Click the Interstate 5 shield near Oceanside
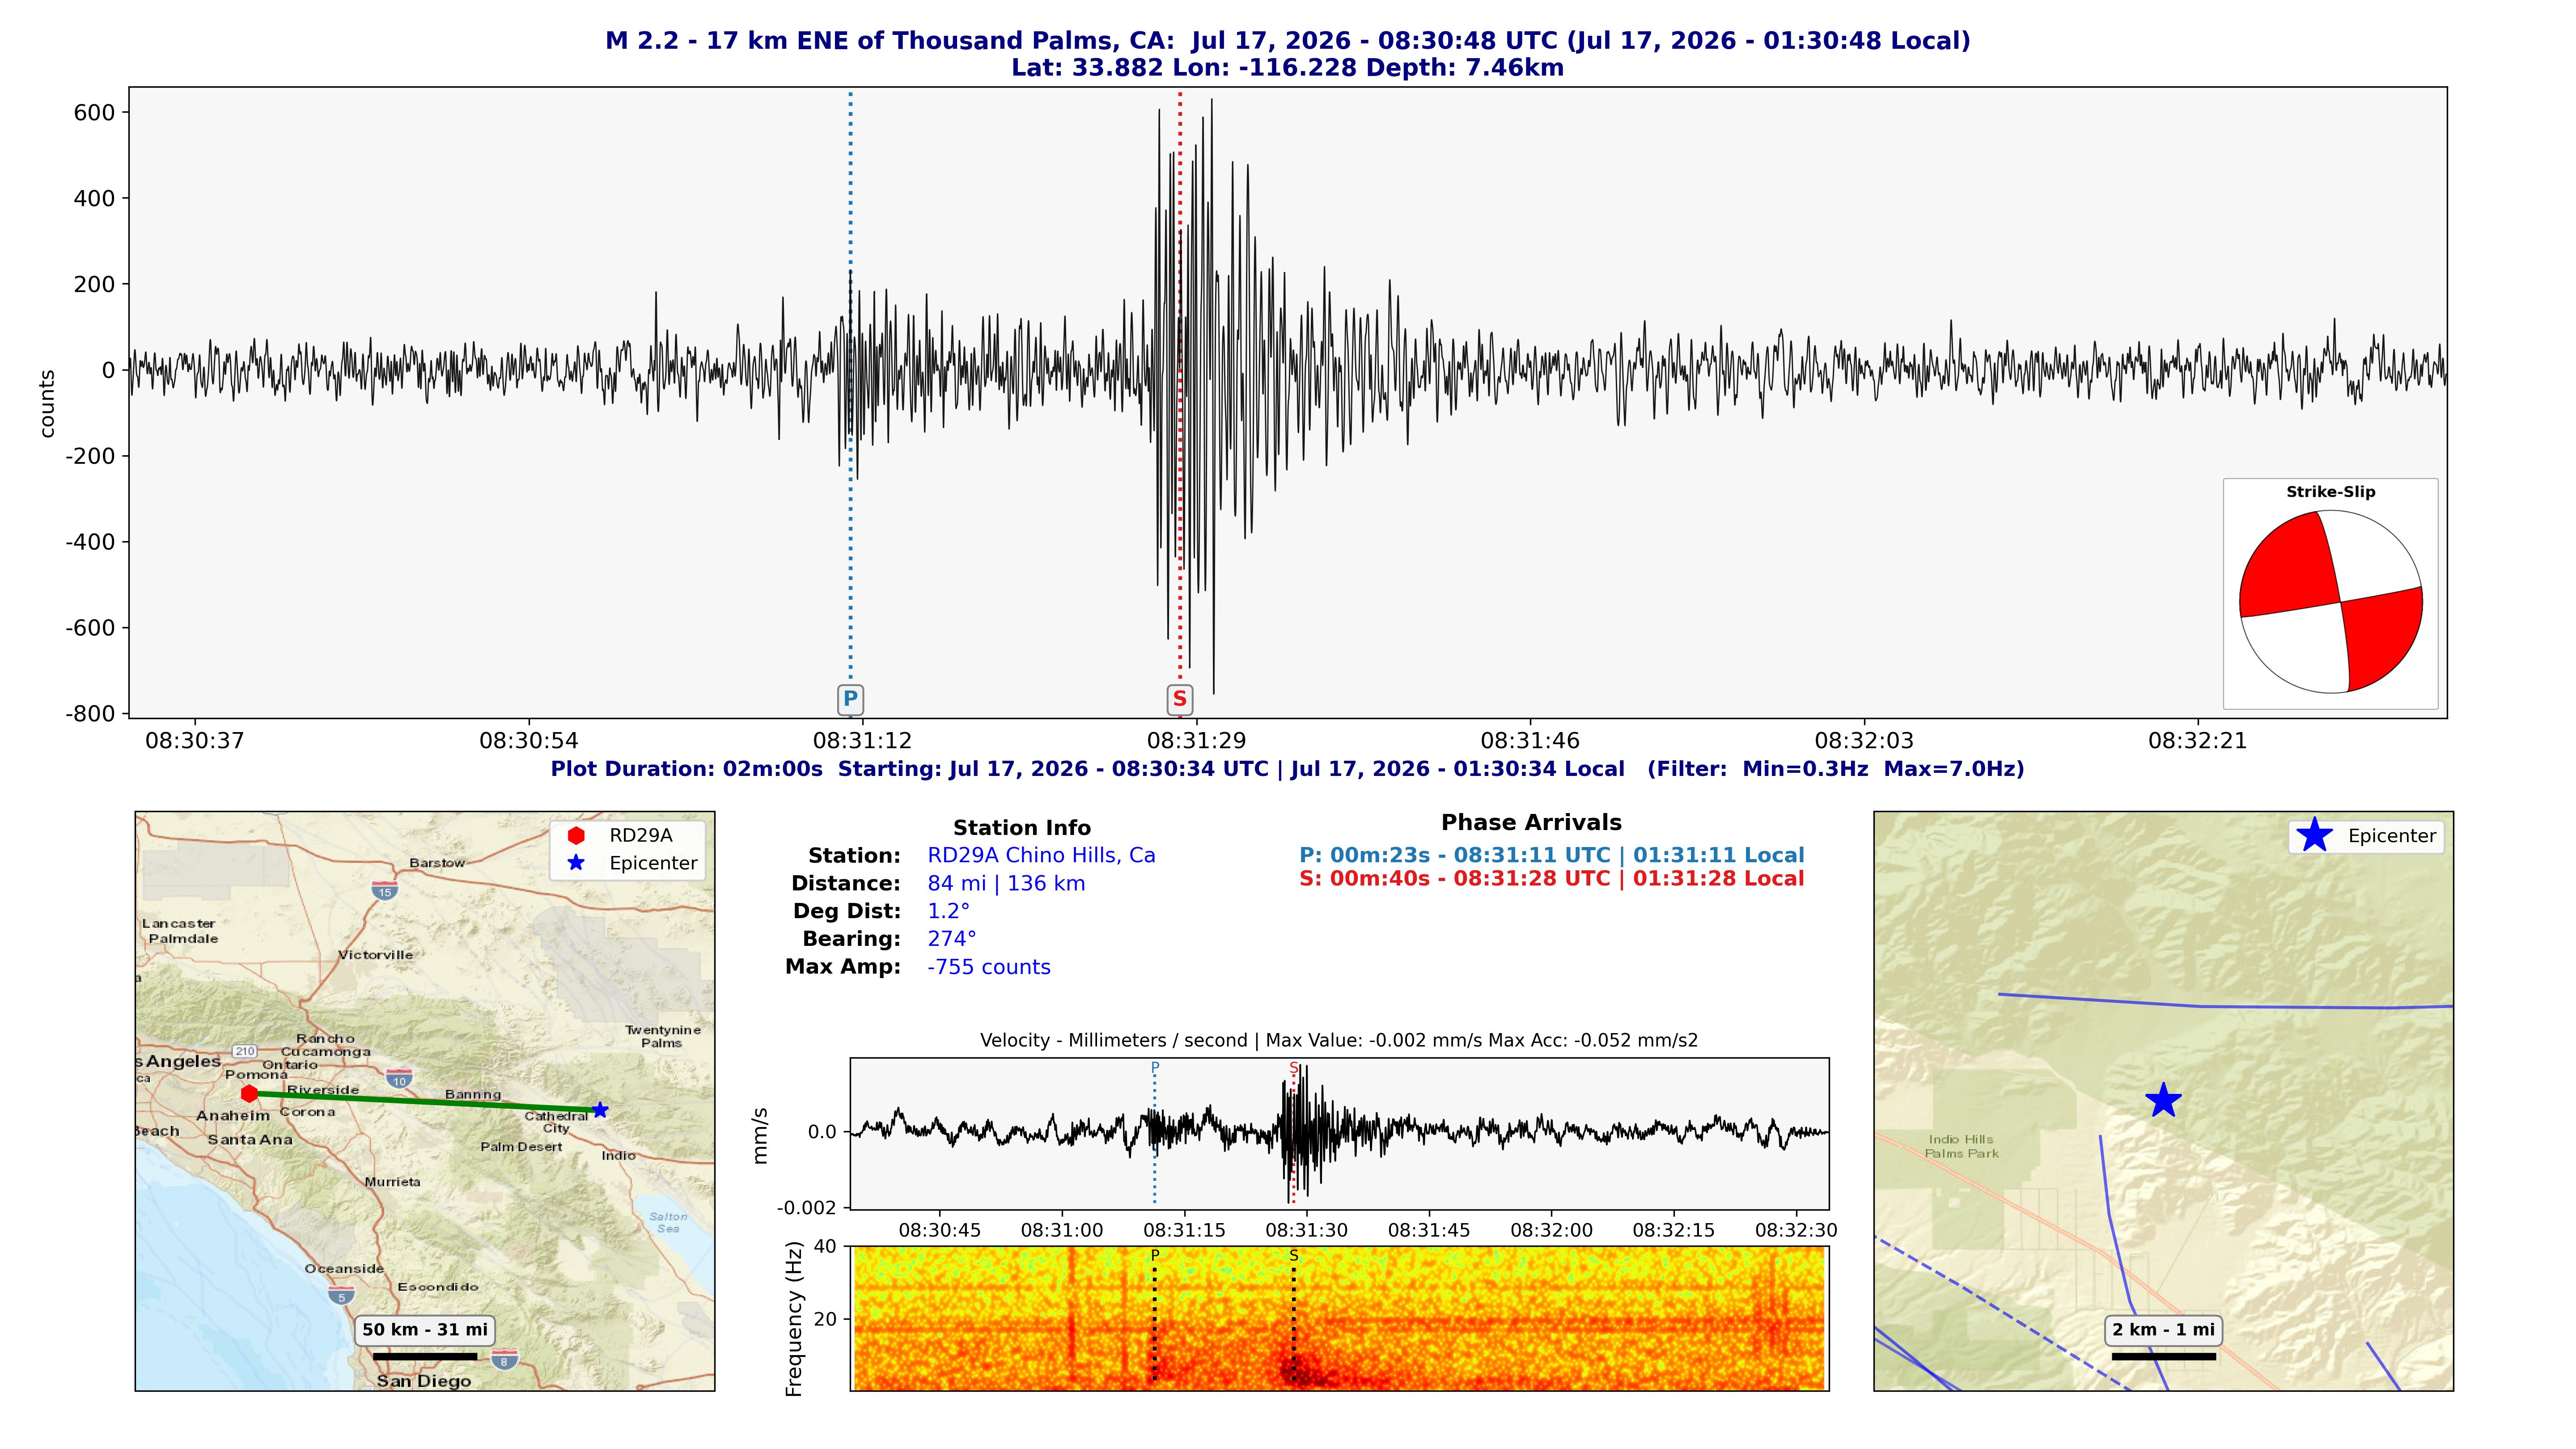Viewport: 2576px width, 1449px height. (341, 1296)
